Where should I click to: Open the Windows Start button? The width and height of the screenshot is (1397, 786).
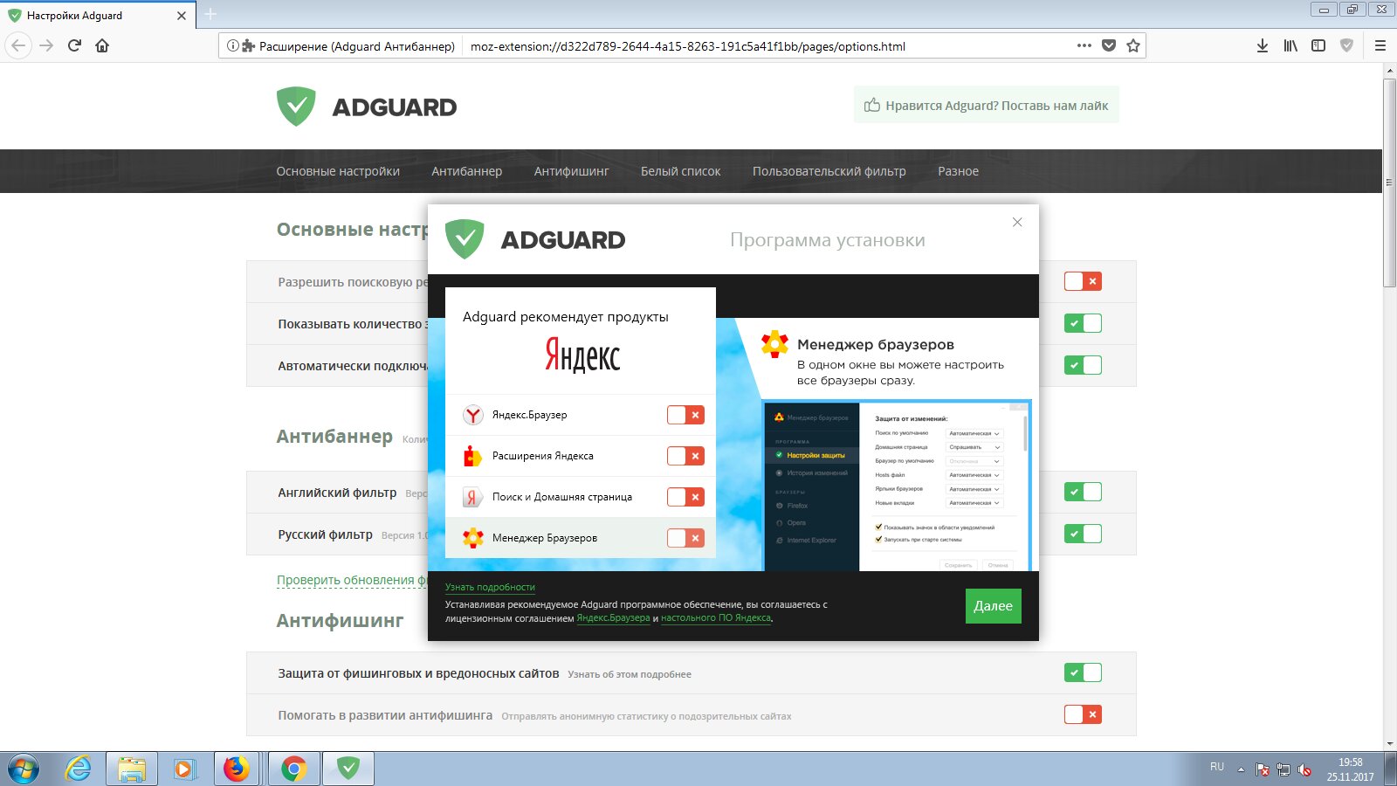(x=24, y=769)
